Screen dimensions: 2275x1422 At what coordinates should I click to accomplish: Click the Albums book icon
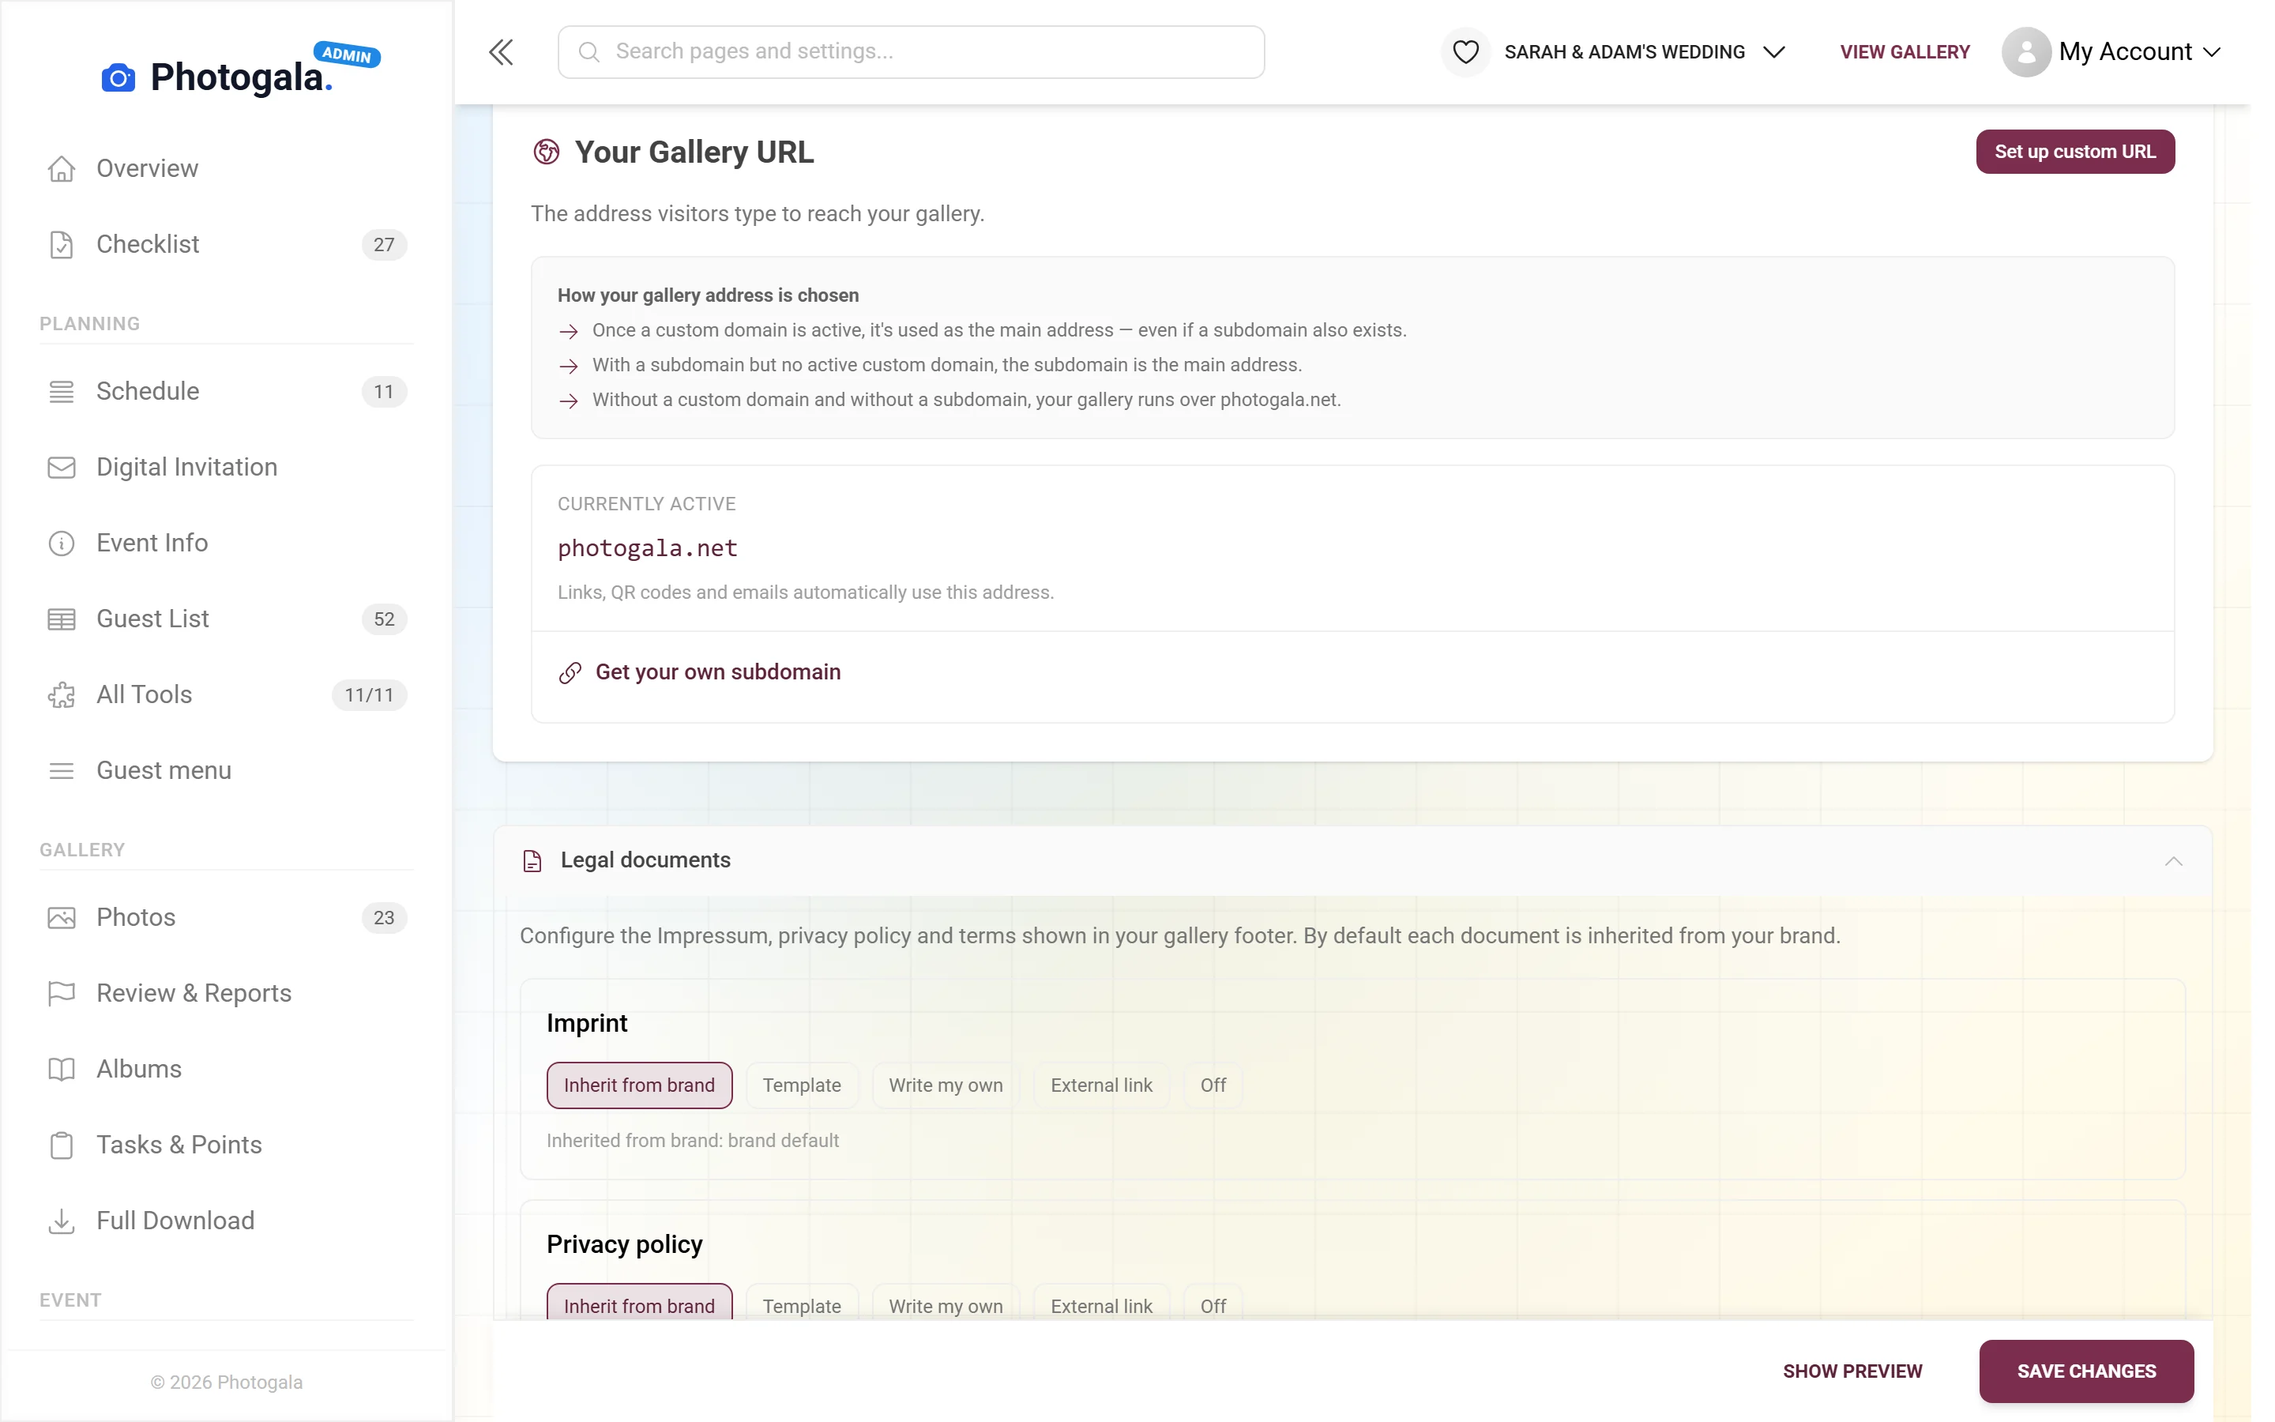[61, 1070]
